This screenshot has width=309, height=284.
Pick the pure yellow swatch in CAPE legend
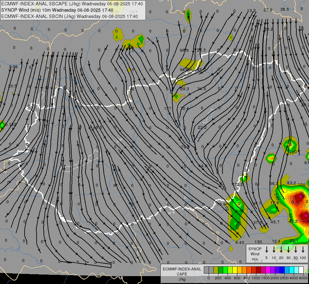tap(235, 270)
